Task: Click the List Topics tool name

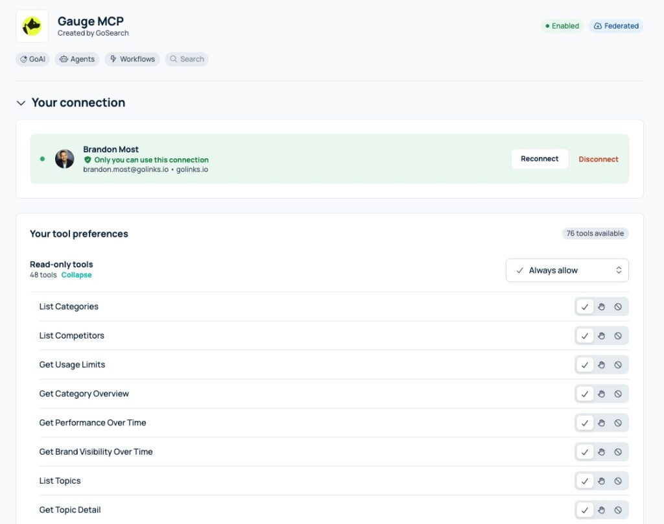Action: [x=60, y=481]
